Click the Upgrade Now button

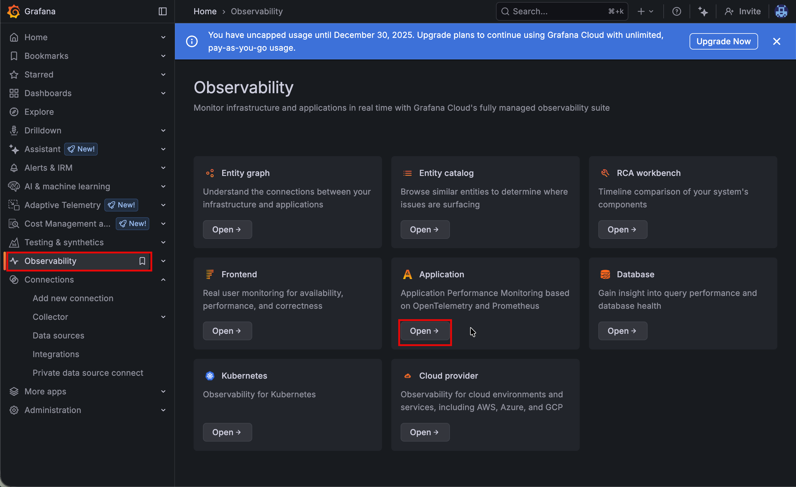pos(723,41)
